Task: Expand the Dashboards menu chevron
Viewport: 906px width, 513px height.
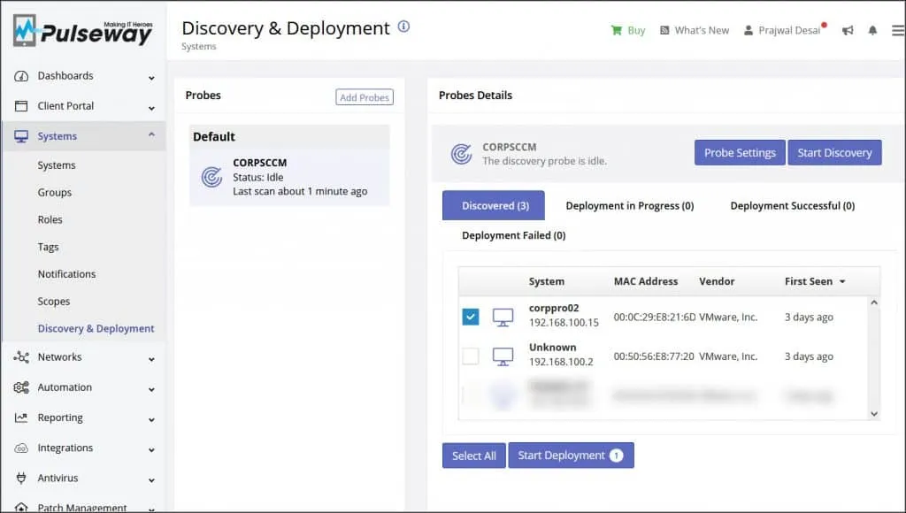Action: pos(151,78)
